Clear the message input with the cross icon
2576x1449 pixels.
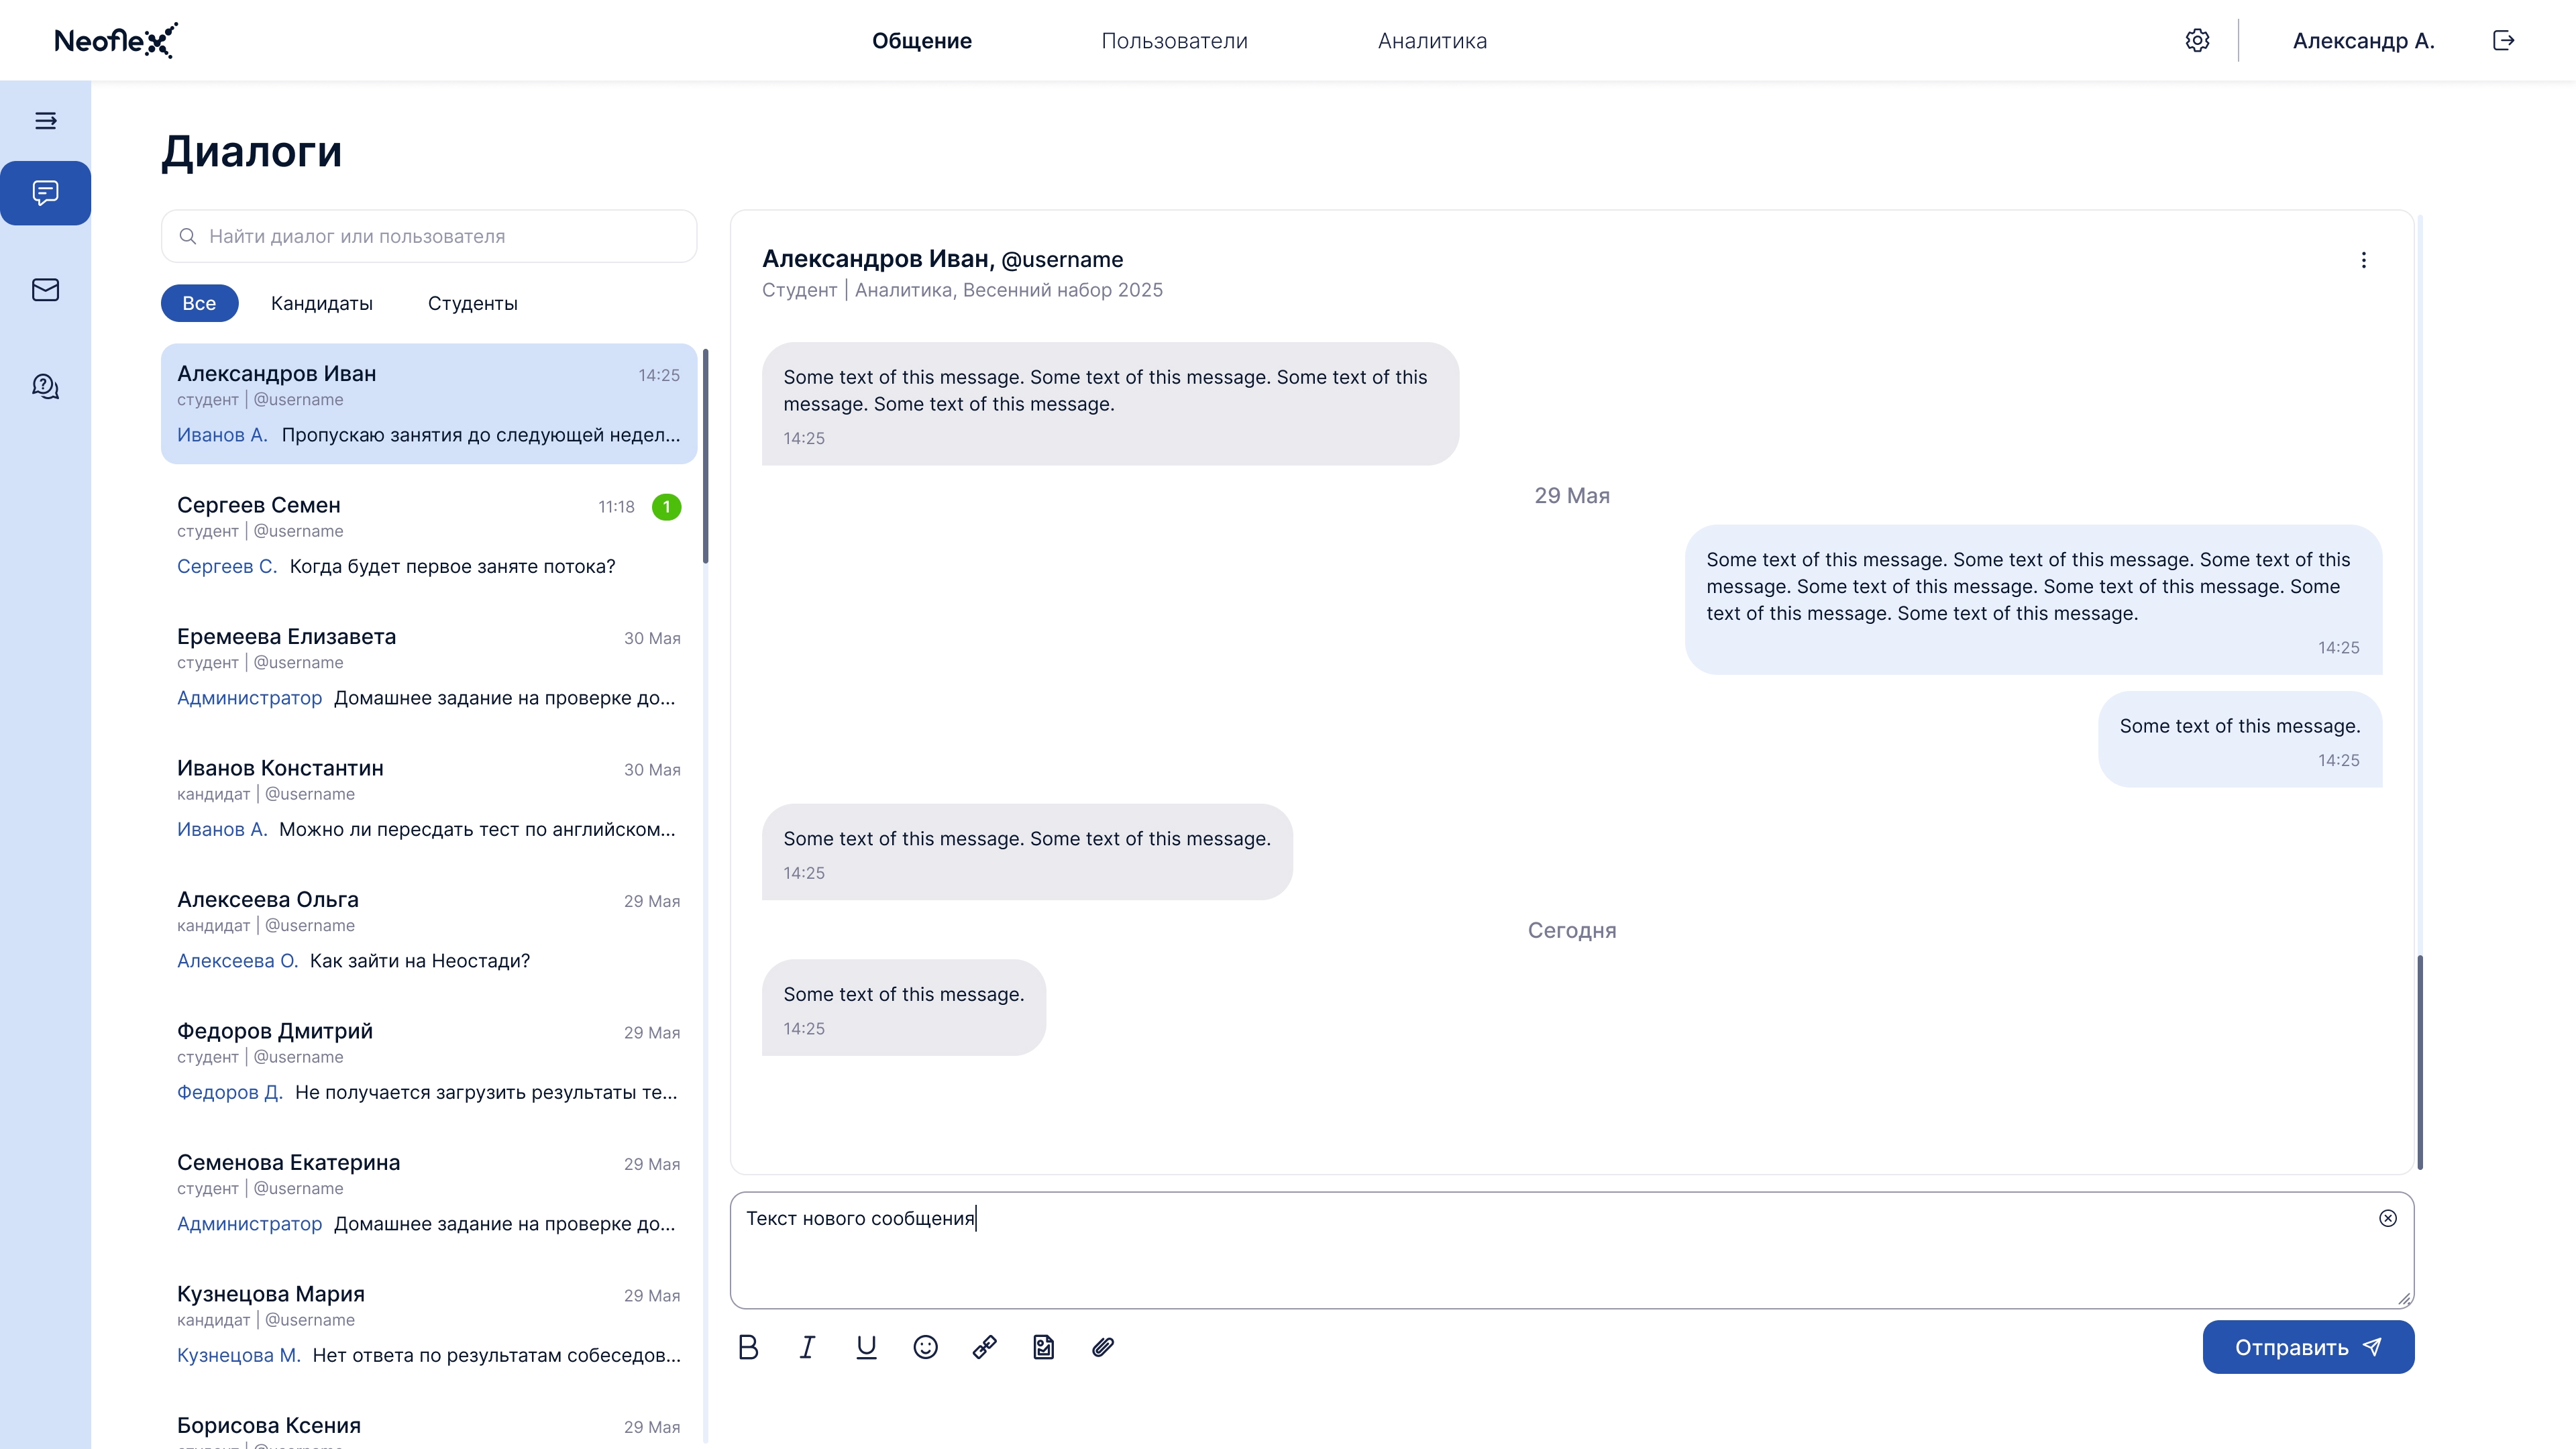click(2388, 1218)
